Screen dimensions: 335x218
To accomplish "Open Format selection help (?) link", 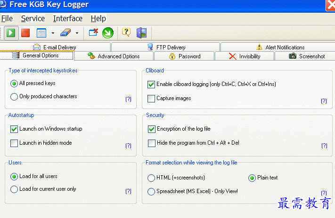I will click(324, 193).
